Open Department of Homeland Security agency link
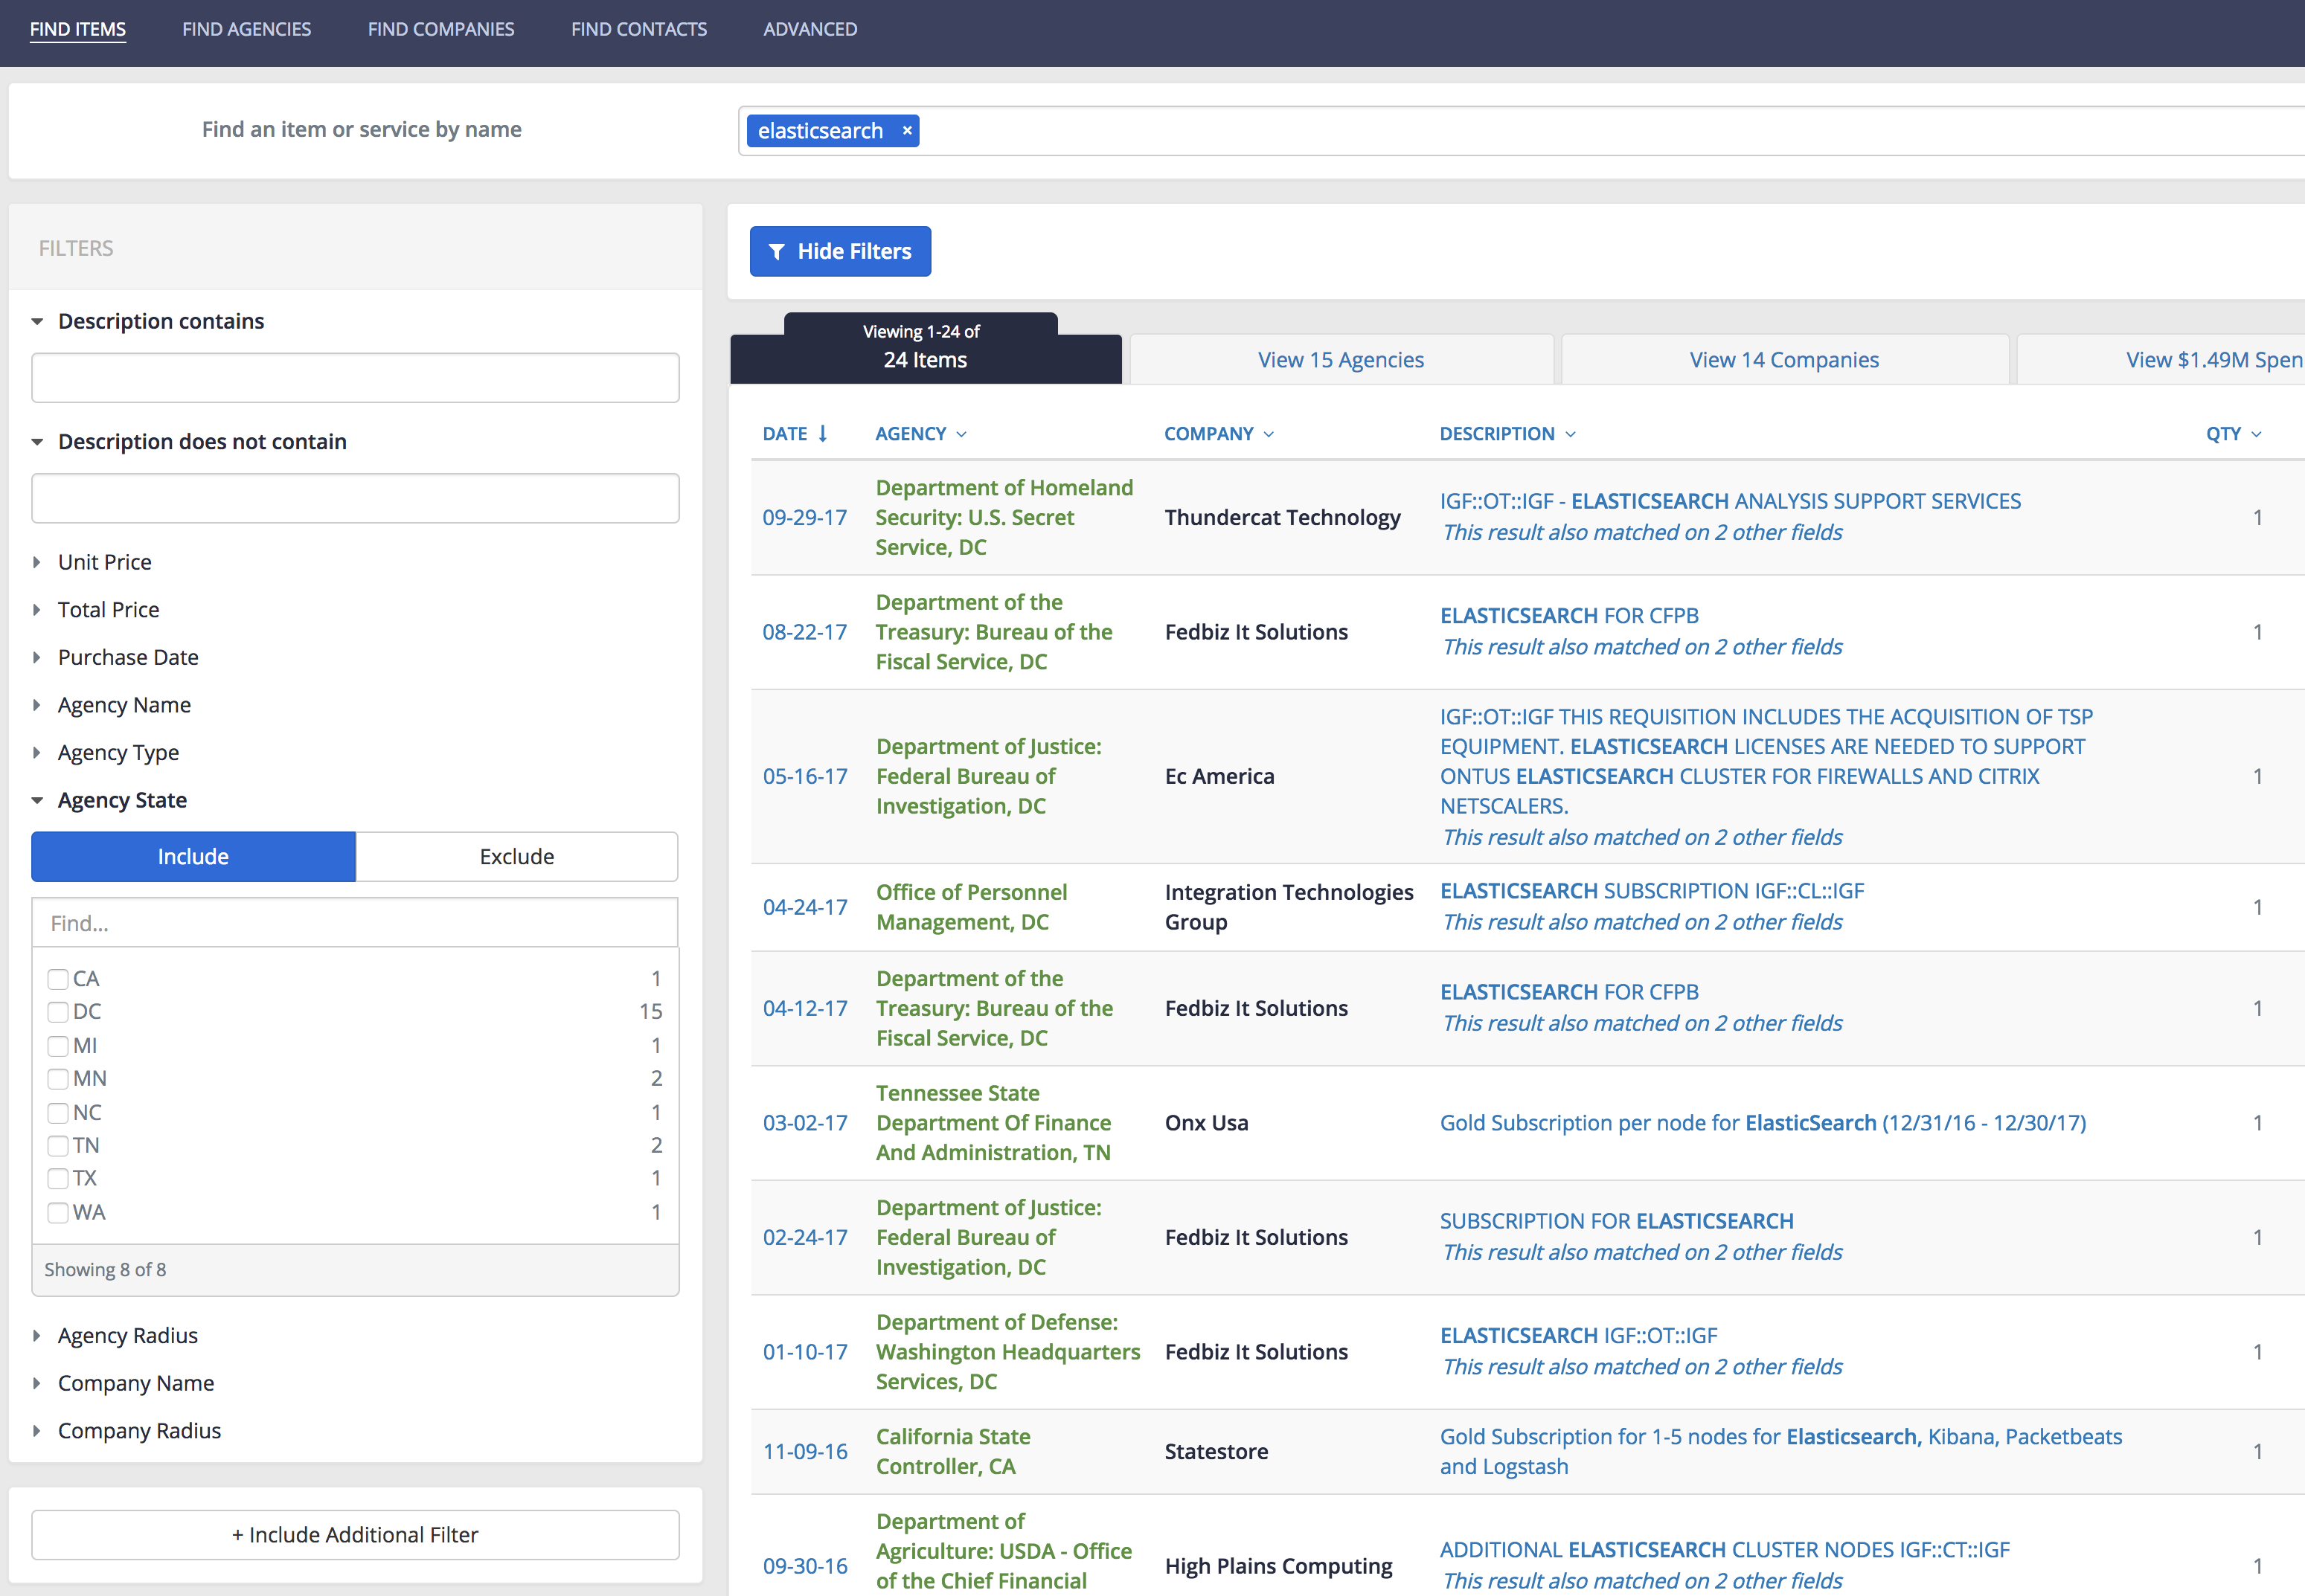 [1004, 517]
